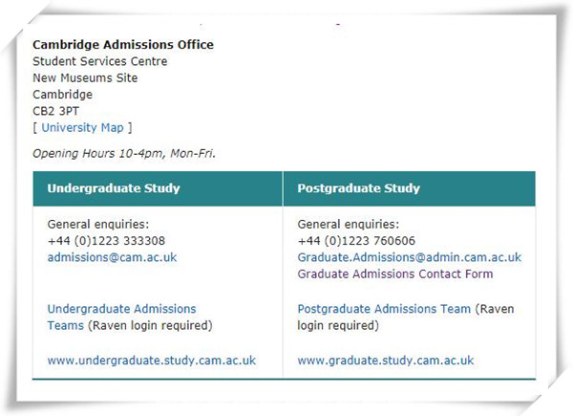Screen dimensions: 573x416
Task: Click the Postgraduate Study column header
Action: click(410, 188)
